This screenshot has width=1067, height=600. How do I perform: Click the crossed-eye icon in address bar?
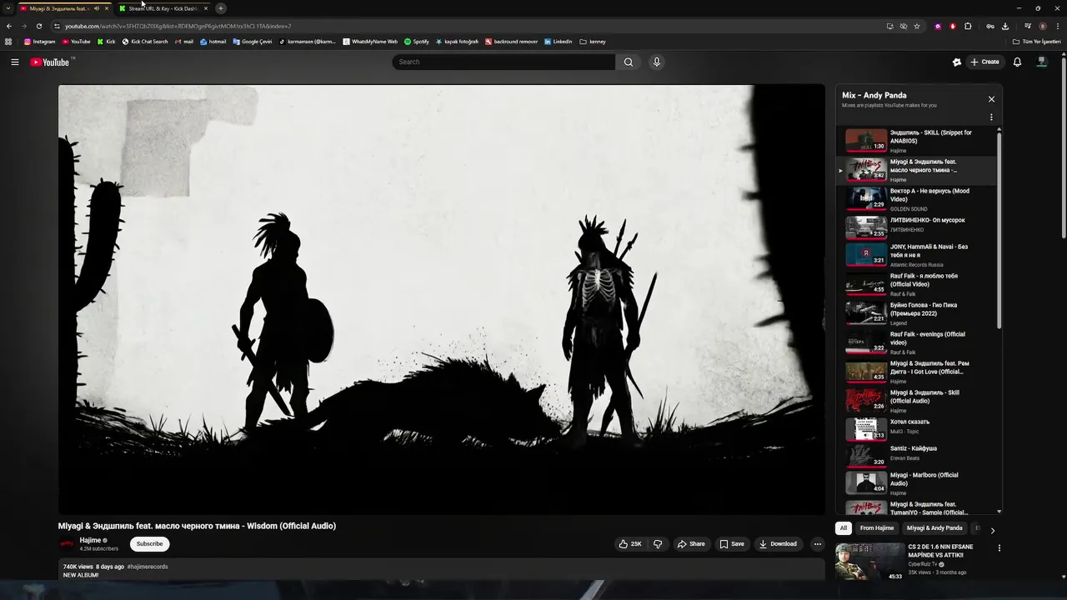click(x=903, y=26)
